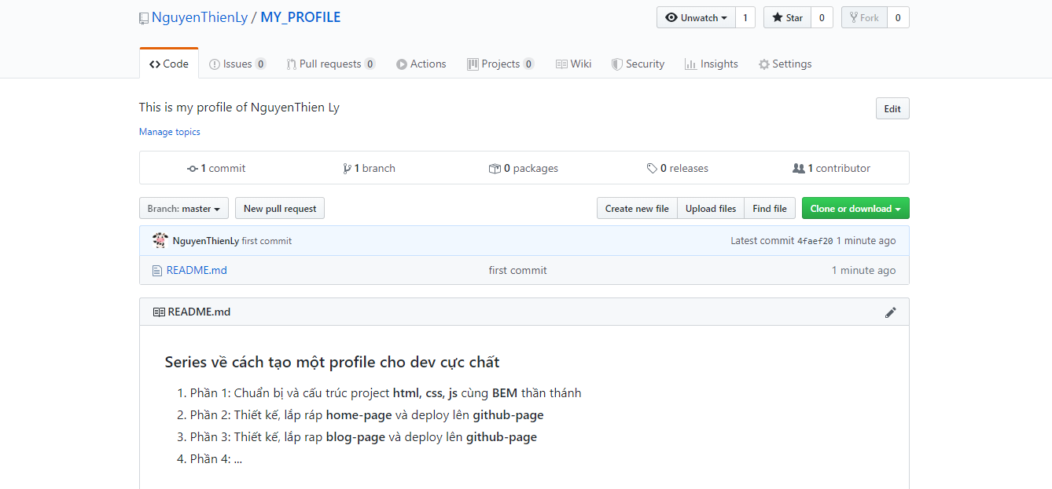Image resolution: width=1052 pixels, height=489 pixels.
Task: Click the NguyenThienLy avatar in commit bar
Action: [x=160, y=240]
